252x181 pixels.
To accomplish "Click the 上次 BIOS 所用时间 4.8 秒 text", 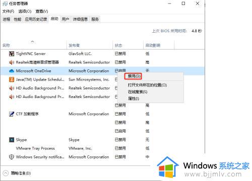I will point(177,31).
